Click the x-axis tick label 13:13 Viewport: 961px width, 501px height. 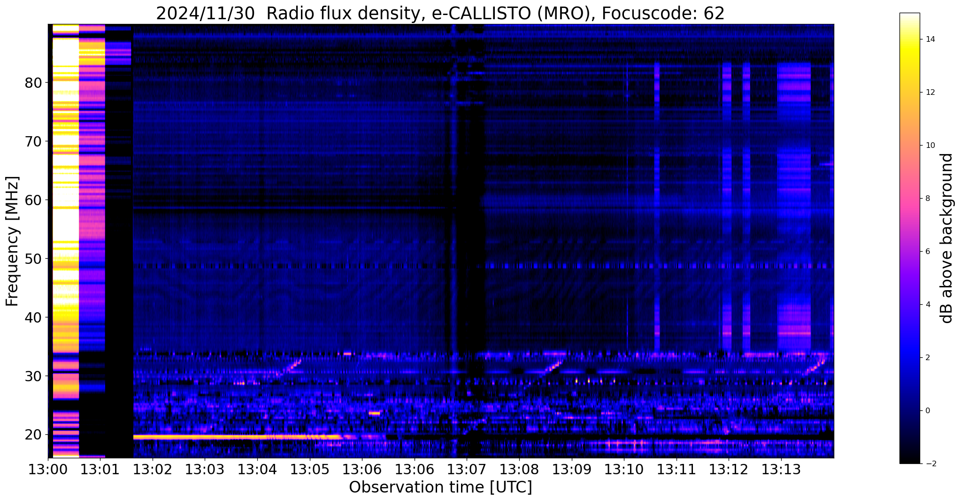[781, 469]
